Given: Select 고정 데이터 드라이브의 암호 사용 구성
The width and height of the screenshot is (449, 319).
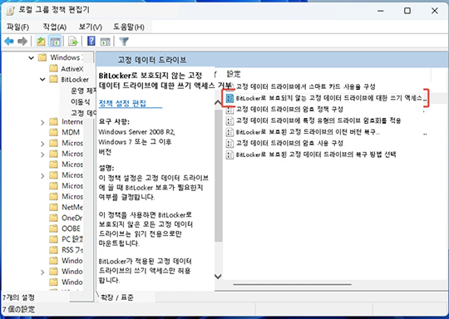Looking at the screenshot, I should (289, 143).
